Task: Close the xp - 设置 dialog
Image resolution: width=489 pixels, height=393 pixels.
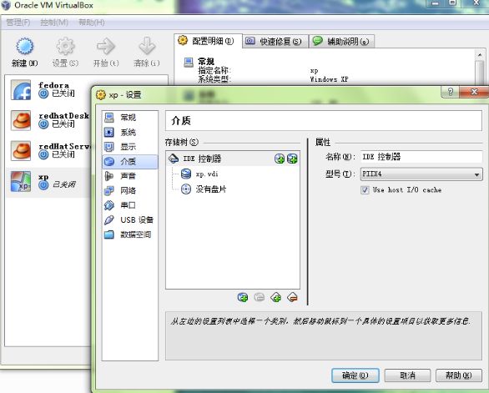Action: (x=474, y=92)
